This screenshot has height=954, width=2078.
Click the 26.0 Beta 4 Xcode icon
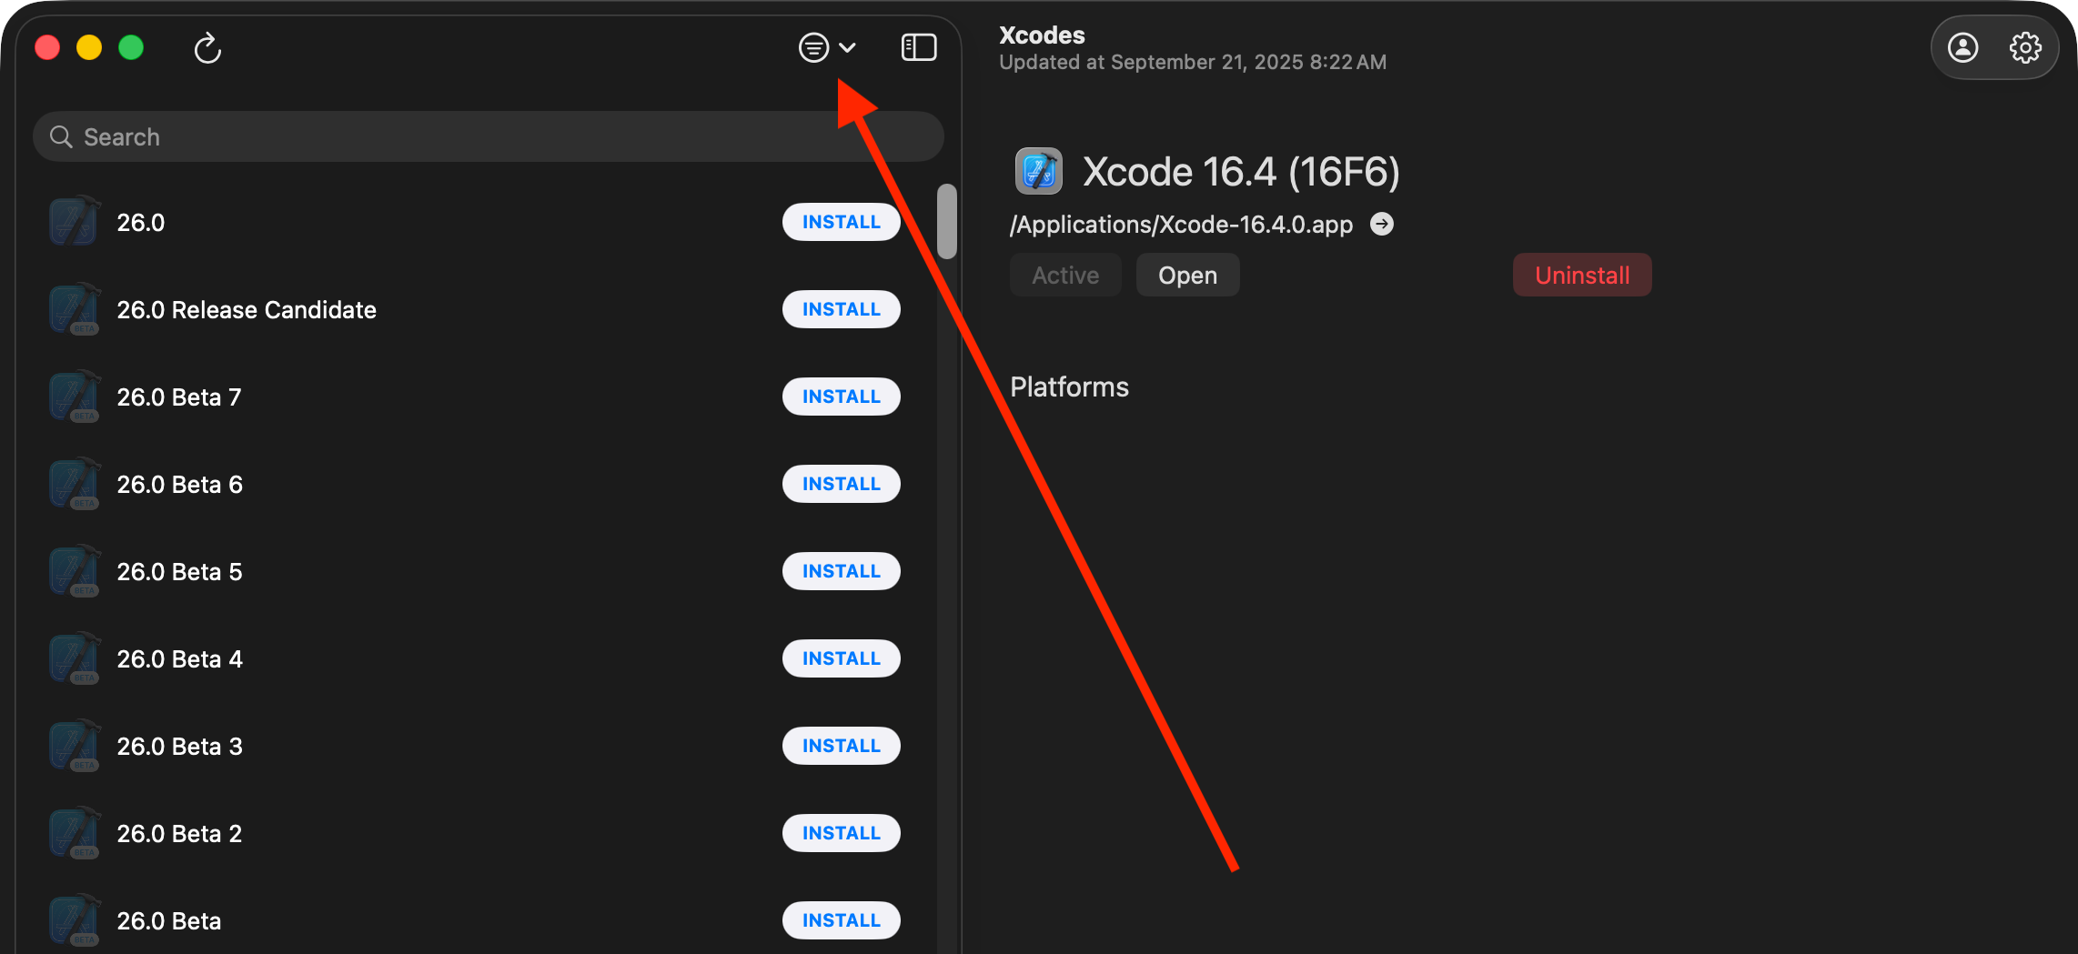point(74,658)
